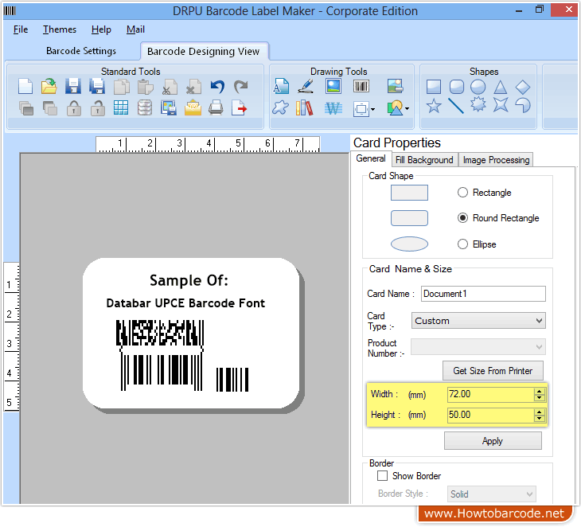Image resolution: width=581 pixels, height=527 pixels.
Task: Click the Redo arrow icon
Action: [241, 87]
